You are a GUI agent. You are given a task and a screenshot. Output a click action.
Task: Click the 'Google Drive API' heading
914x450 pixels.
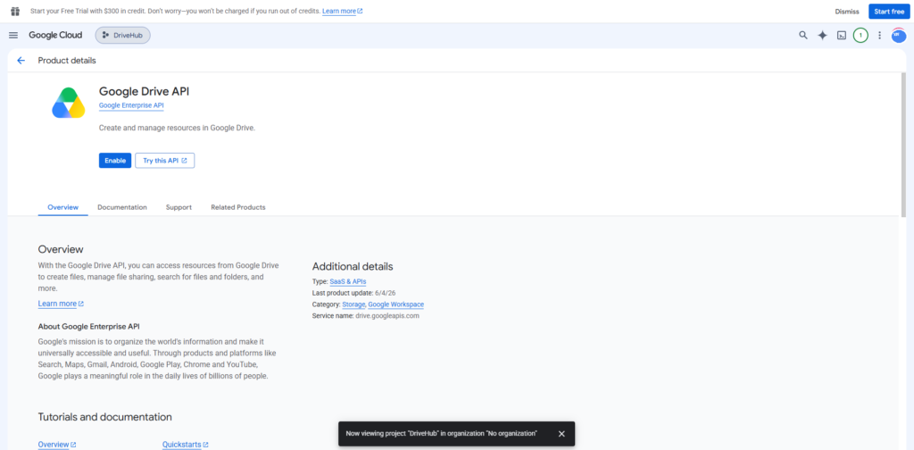click(x=144, y=91)
